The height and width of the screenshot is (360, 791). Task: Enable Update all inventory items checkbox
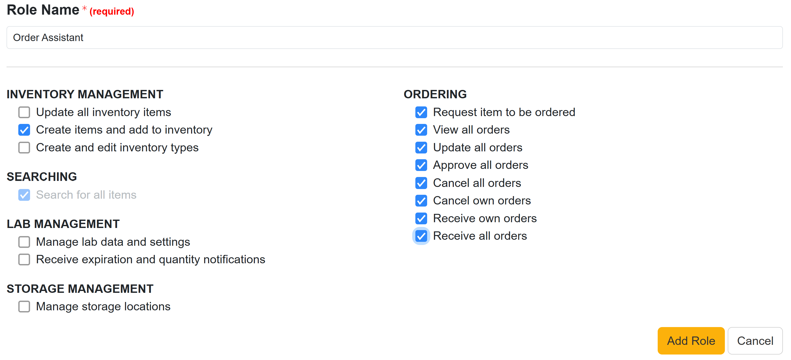point(24,112)
